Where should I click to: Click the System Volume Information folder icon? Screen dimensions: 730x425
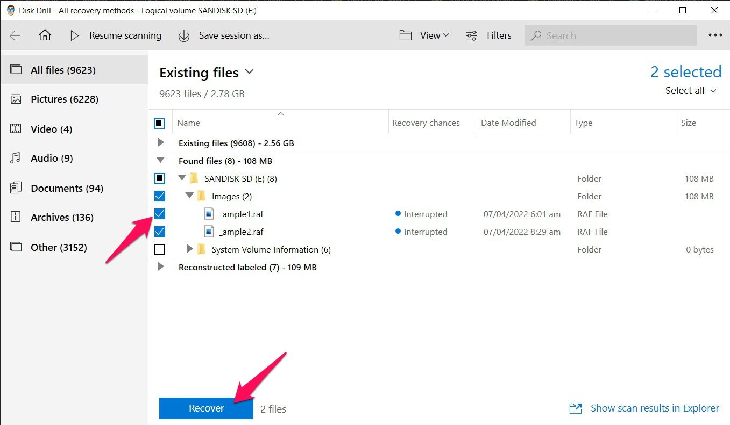[x=202, y=249]
